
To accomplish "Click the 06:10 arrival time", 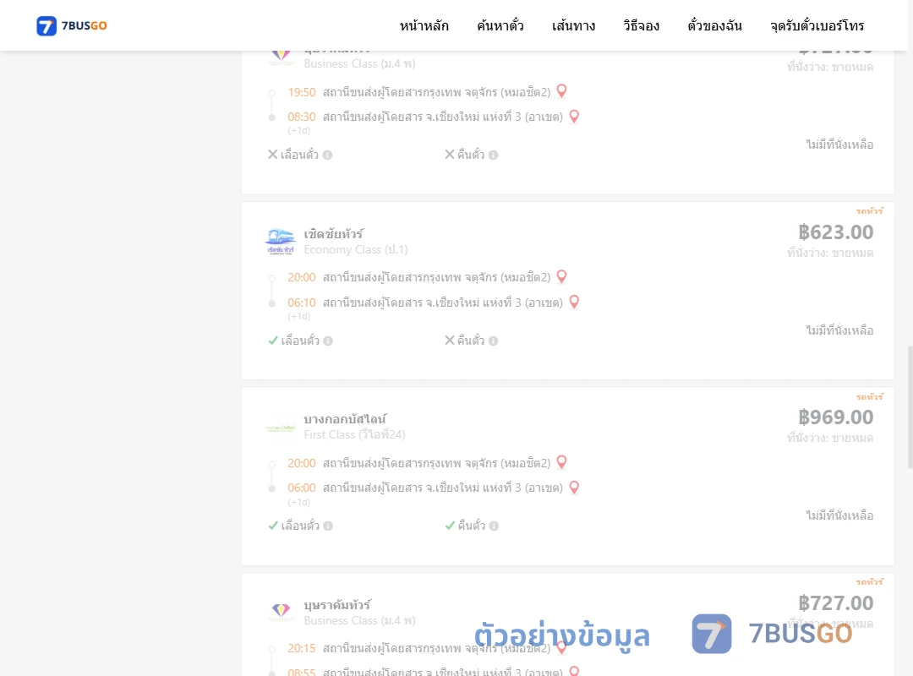I will click(x=302, y=303).
